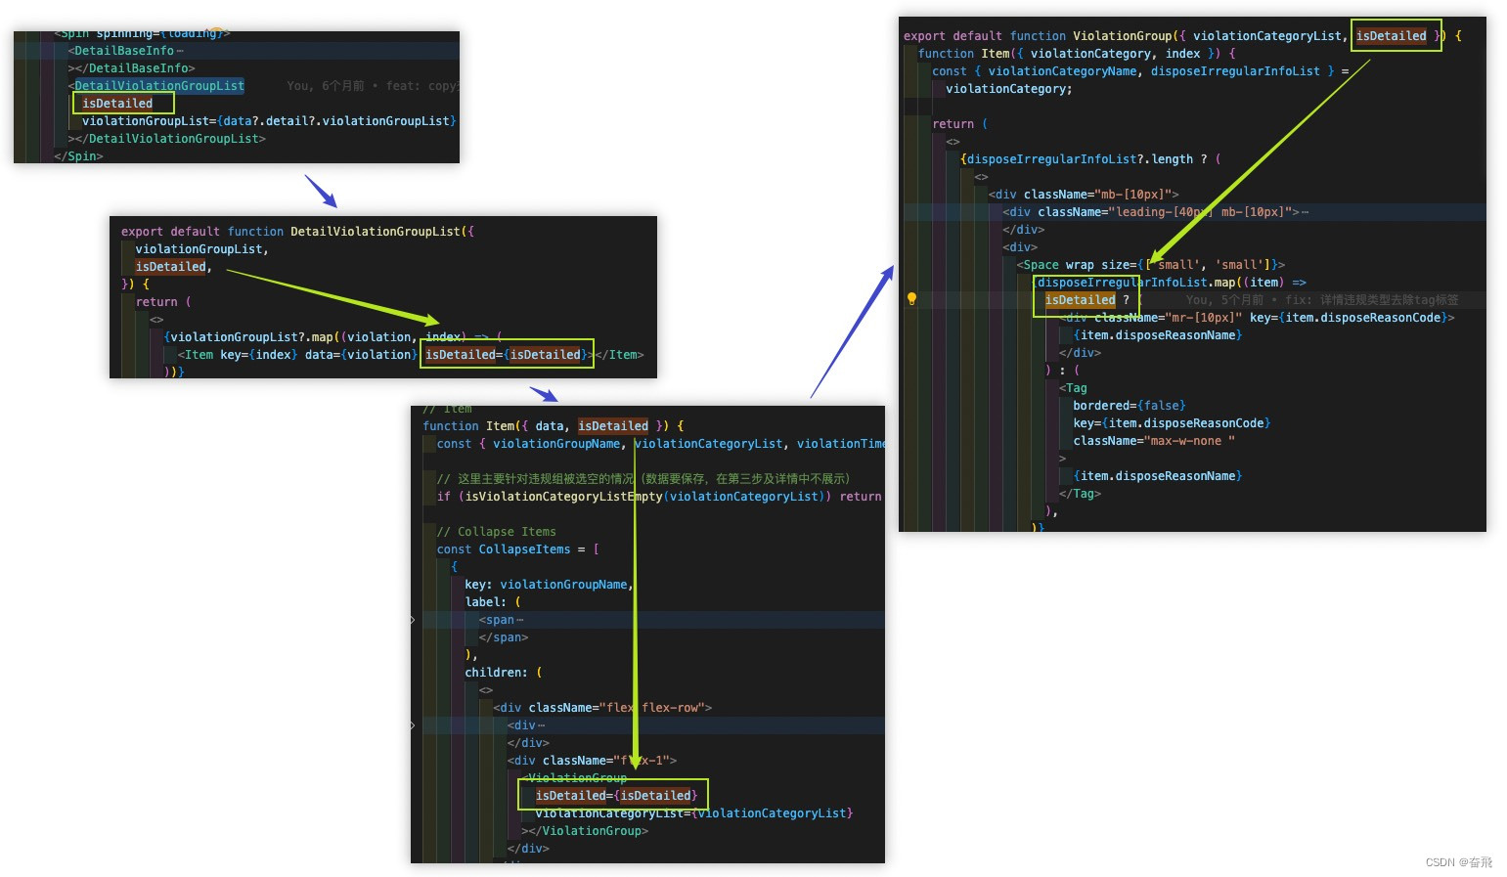Screen dimensions: 1507x877
Task: Select the isDetailed parameter in Item's function signature
Action: (x=613, y=425)
